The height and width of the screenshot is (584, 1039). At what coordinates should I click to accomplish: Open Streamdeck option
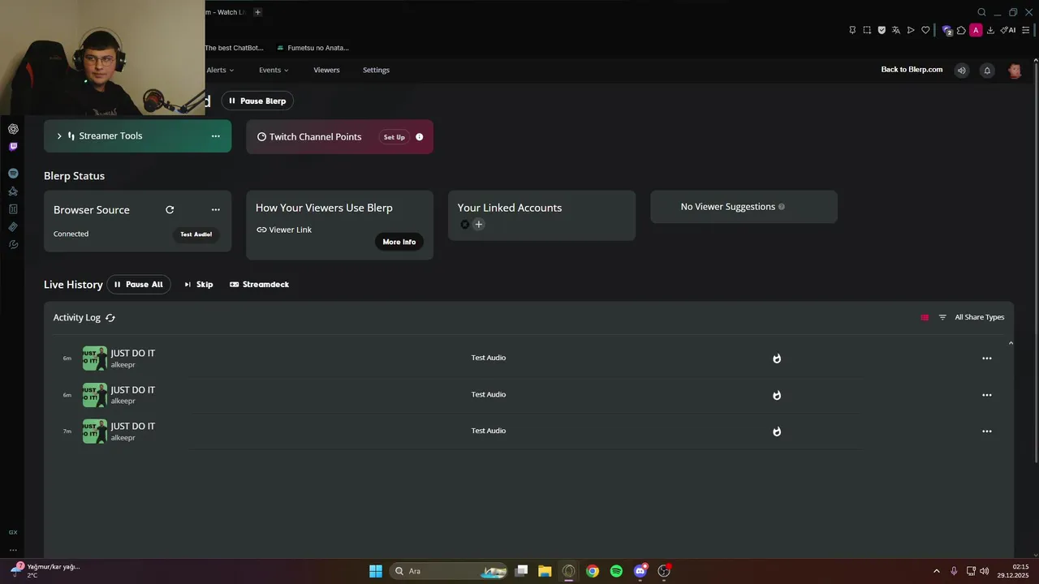pyautogui.click(x=259, y=285)
